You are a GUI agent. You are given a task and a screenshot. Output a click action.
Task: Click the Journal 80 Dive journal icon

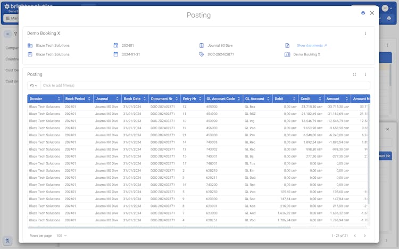pyautogui.click(x=202, y=46)
